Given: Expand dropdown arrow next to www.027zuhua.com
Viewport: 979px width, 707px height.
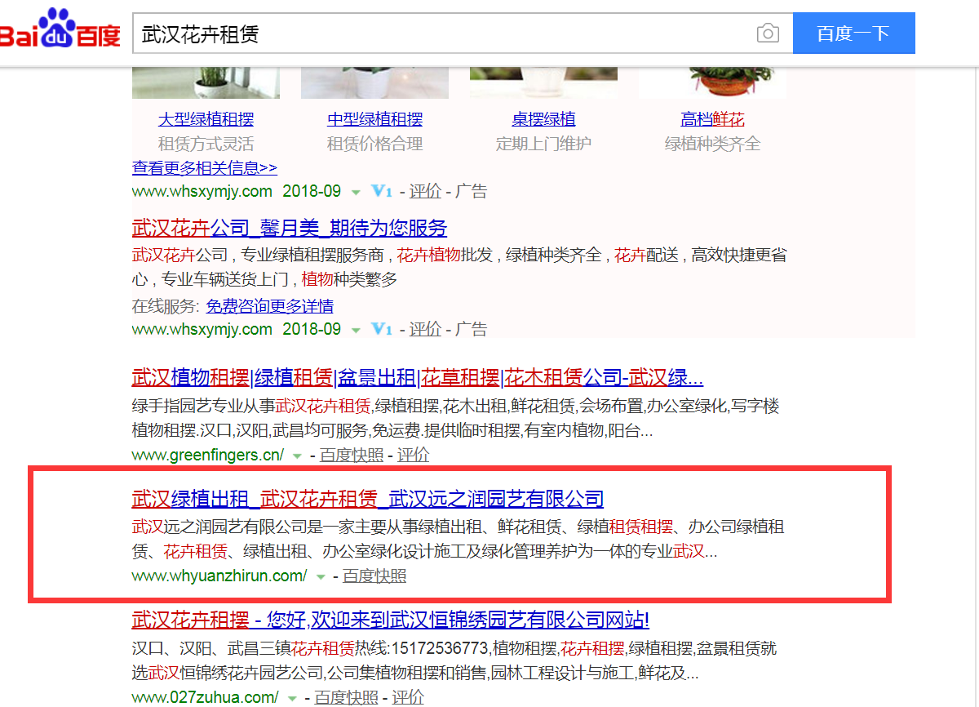Looking at the screenshot, I should (292, 698).
